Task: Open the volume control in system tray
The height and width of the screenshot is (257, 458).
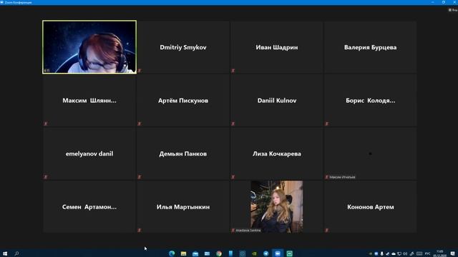Action: pyautogui.click(x=405, y=253)
